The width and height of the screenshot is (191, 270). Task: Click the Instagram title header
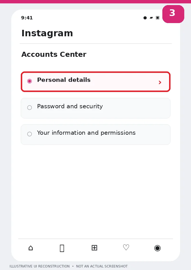47,33
